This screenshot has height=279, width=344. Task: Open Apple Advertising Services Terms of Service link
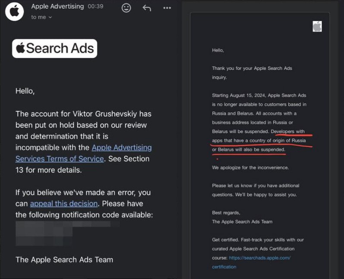[x=84, y=153]
